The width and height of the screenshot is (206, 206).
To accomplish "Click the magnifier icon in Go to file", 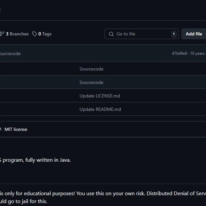I will pos(111,34).
